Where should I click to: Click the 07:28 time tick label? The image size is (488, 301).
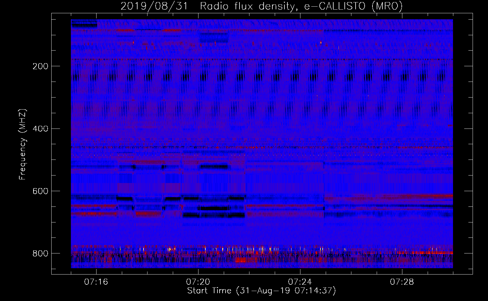click(x=402, y=282)
